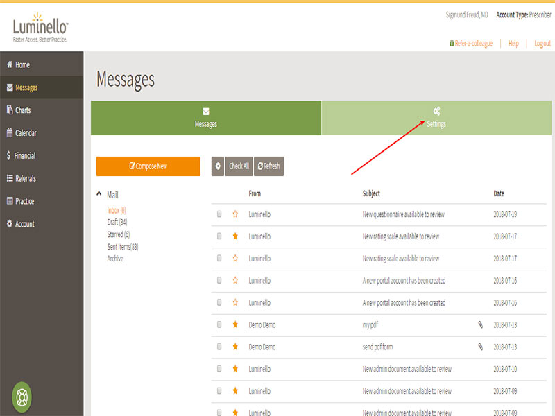This screenshot has width=555, height=416.
Task: Open 'New questionnaire available to review' message
Action: click(404, 214)
